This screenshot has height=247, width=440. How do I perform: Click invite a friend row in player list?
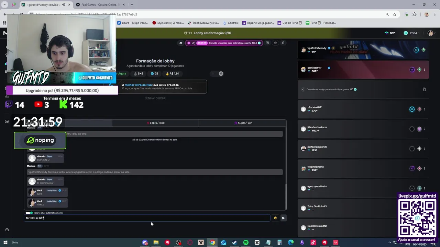363,90
